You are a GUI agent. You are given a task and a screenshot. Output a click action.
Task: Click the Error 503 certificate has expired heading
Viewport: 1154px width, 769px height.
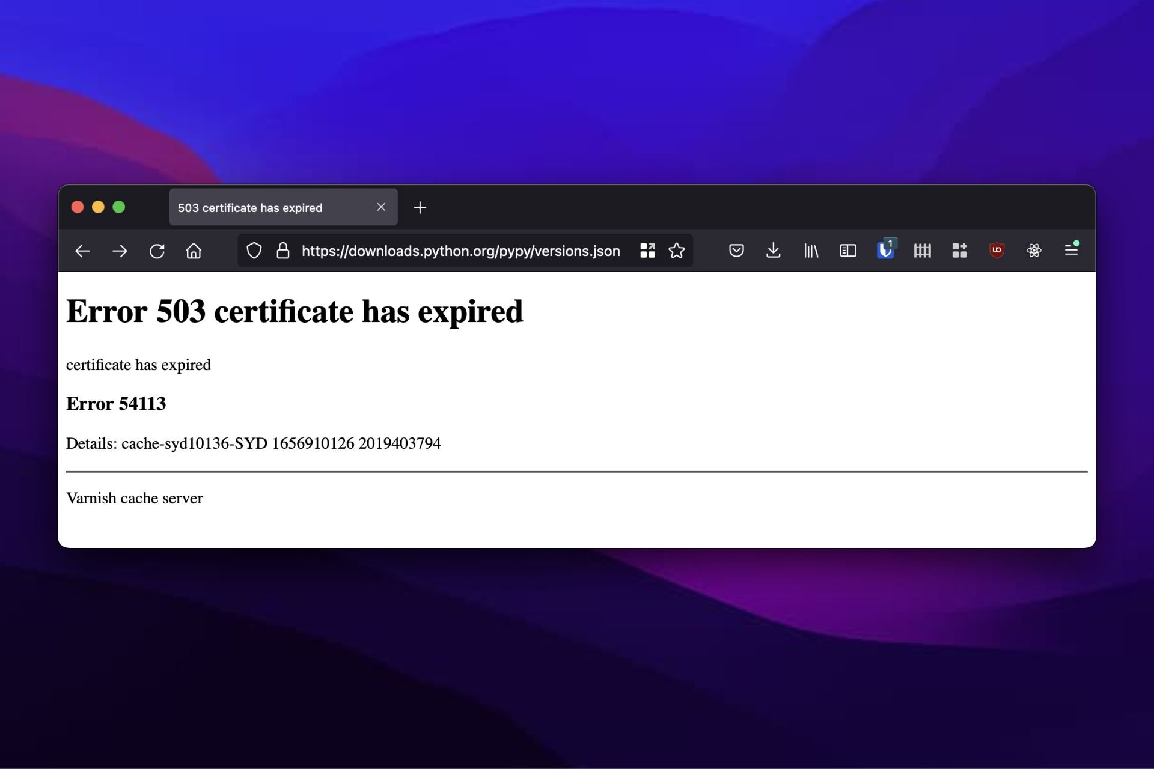point(295,312)
